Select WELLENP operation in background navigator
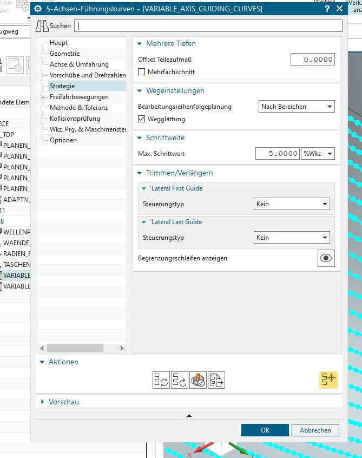 (x=17, y=232)
